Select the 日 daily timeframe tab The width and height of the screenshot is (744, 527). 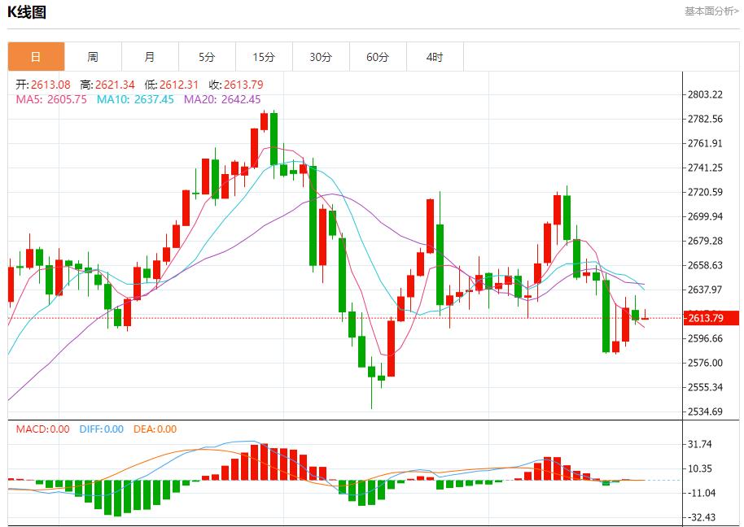point(36,57)
